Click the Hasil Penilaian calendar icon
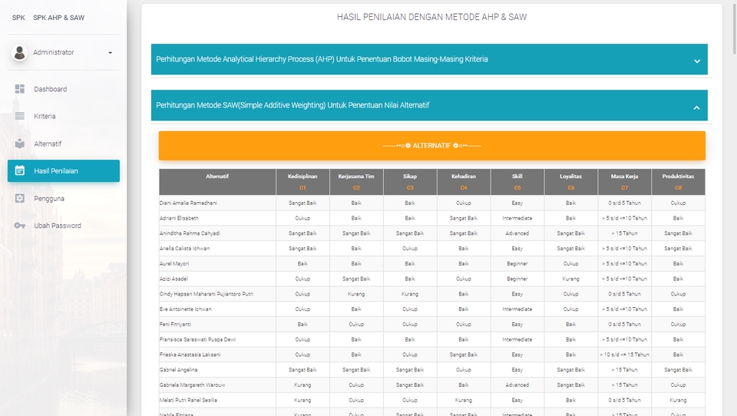Image resolution: width=737 pixels, height=416 pixels. (20, 170)
